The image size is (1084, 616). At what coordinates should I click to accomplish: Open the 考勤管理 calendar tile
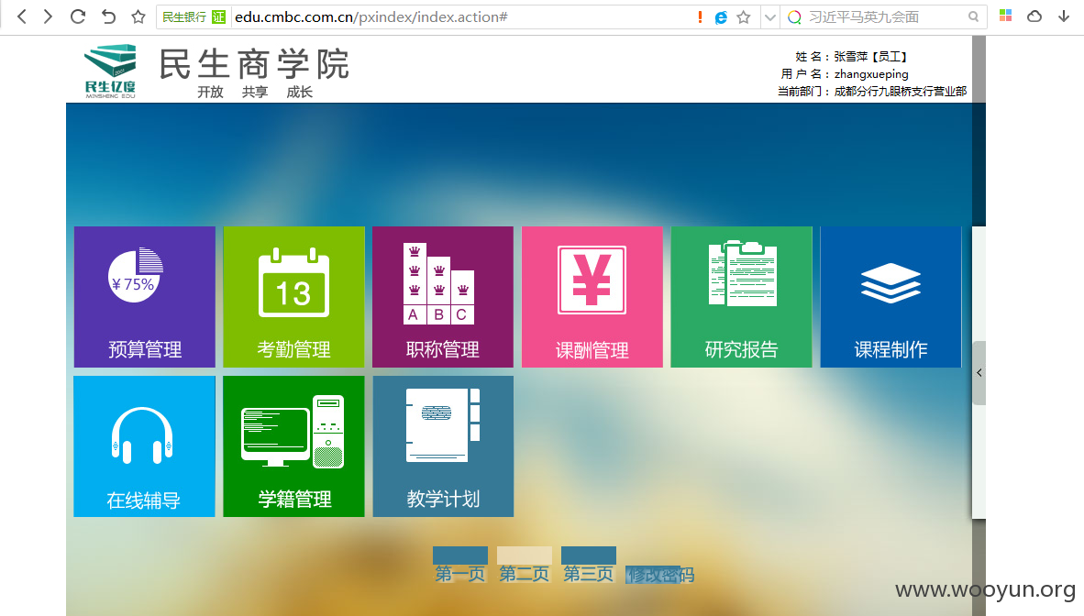click(x=293, y=297)
